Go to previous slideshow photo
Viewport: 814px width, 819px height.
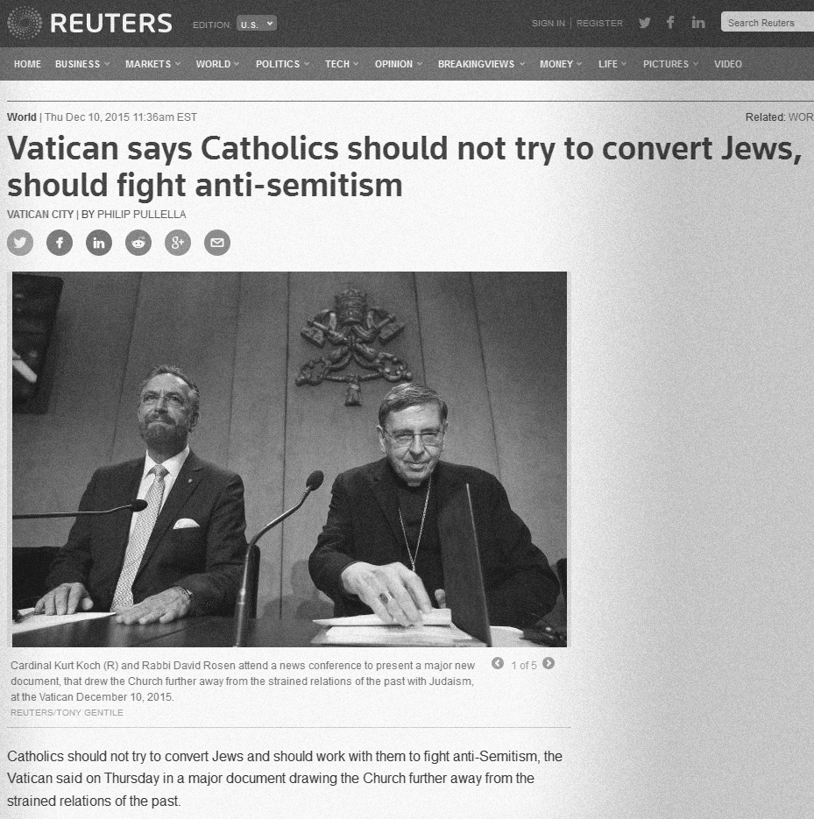point(498,663)
